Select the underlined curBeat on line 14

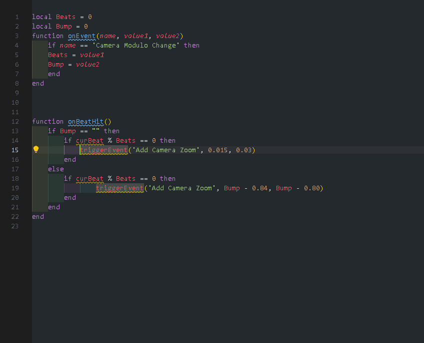pyautogui.click(x=89, y=140)
